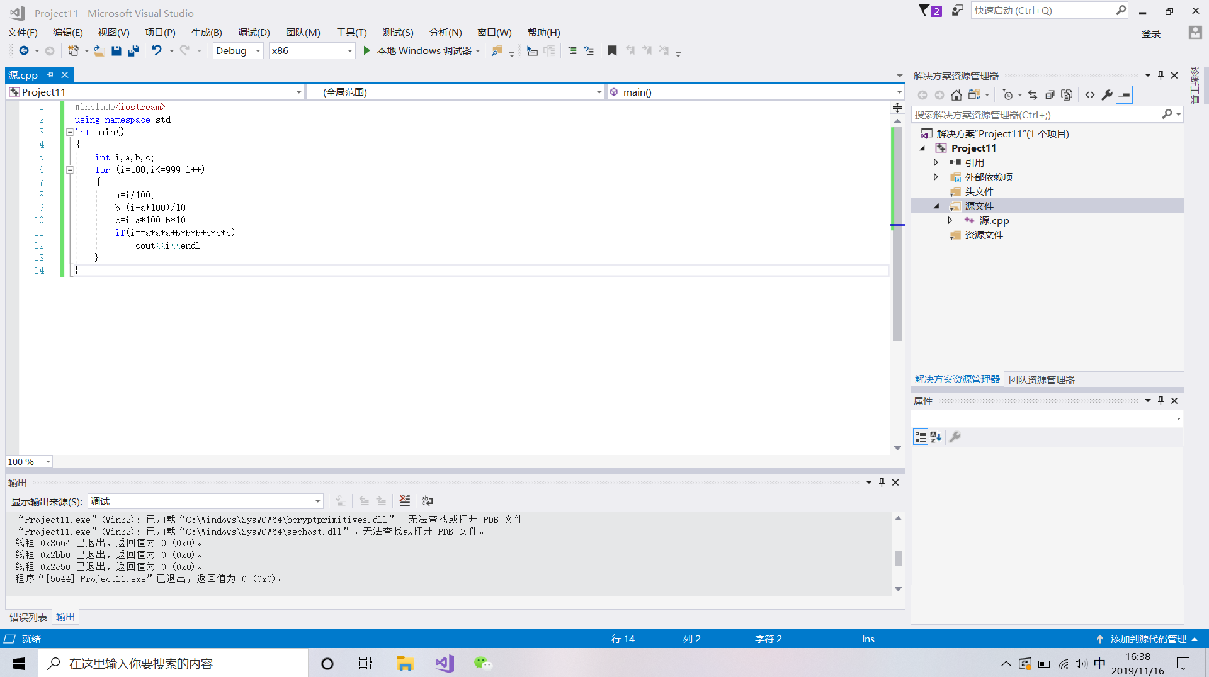Image resolution: width=1209 pixels, height=677 pixels.
Task: Switch Properties panel to categorized view
Action: 921,437
